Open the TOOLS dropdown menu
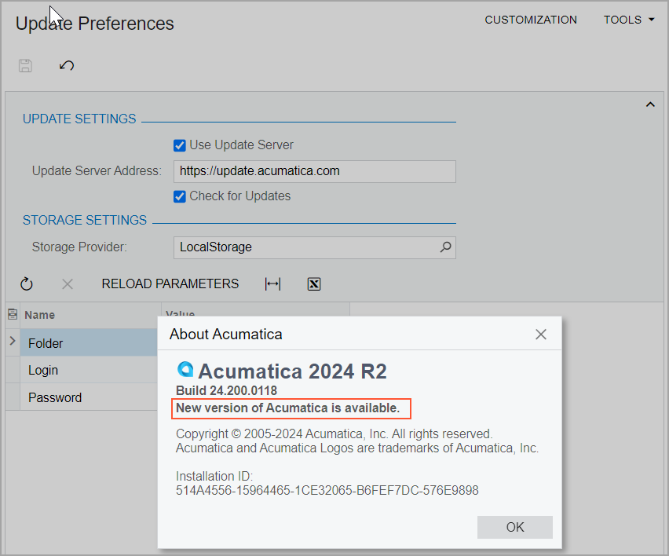The width and height of the screenshot is (669, 556). pyautogui.click(x=628, y=20)
